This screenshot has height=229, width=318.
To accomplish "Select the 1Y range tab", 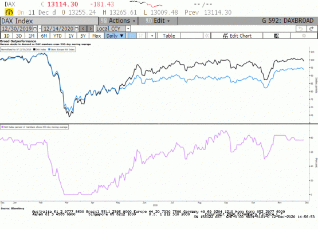I will click(71, 35).
